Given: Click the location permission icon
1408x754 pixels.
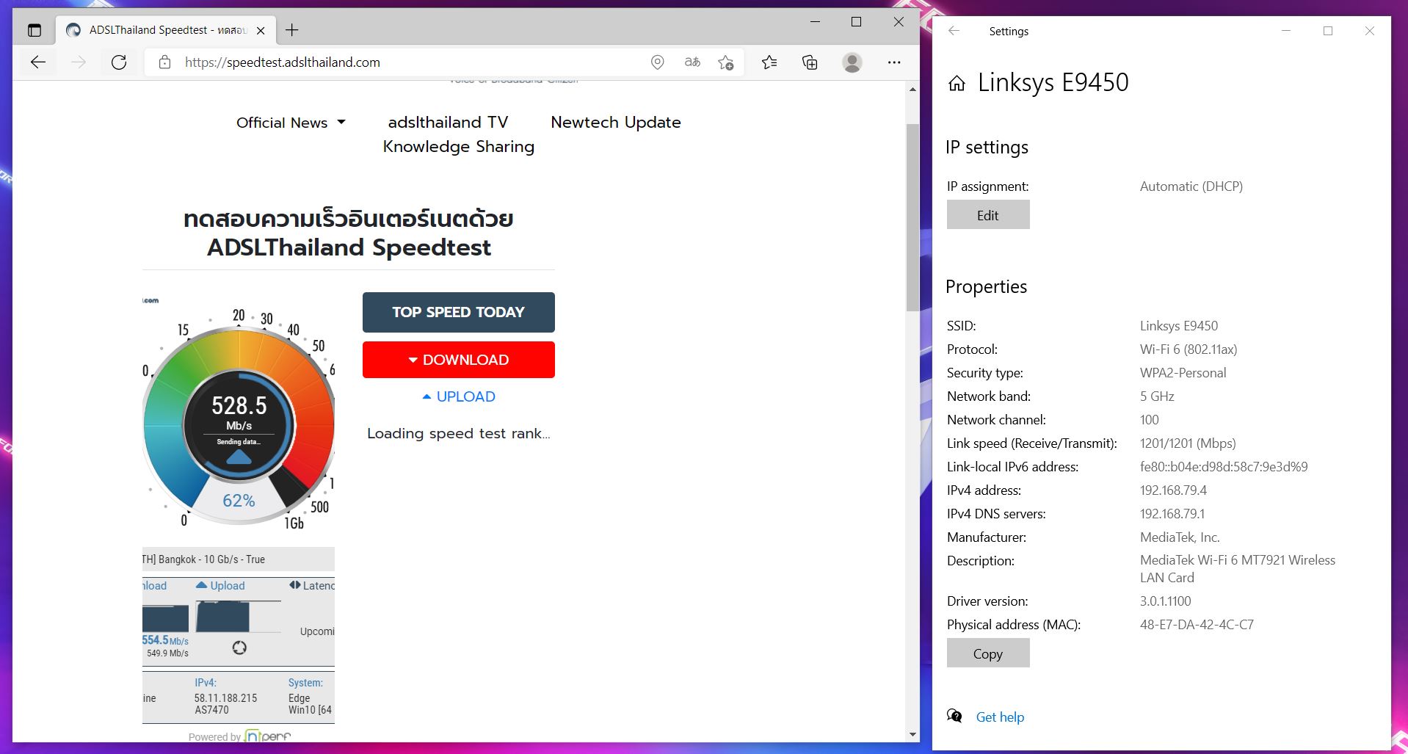Looking at the screenshot, I should pyautogui.click(x=658, y=62).
